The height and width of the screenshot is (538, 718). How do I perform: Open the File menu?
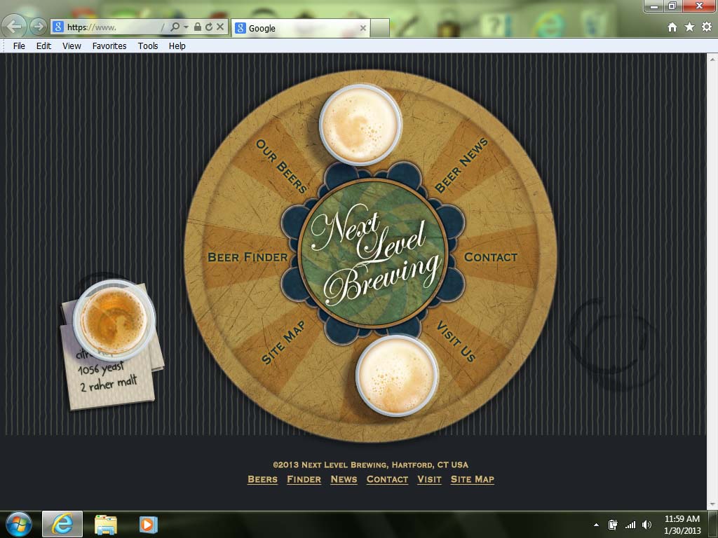point(18,46)
